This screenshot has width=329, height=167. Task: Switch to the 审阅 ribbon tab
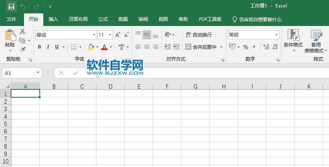[143, 19]
